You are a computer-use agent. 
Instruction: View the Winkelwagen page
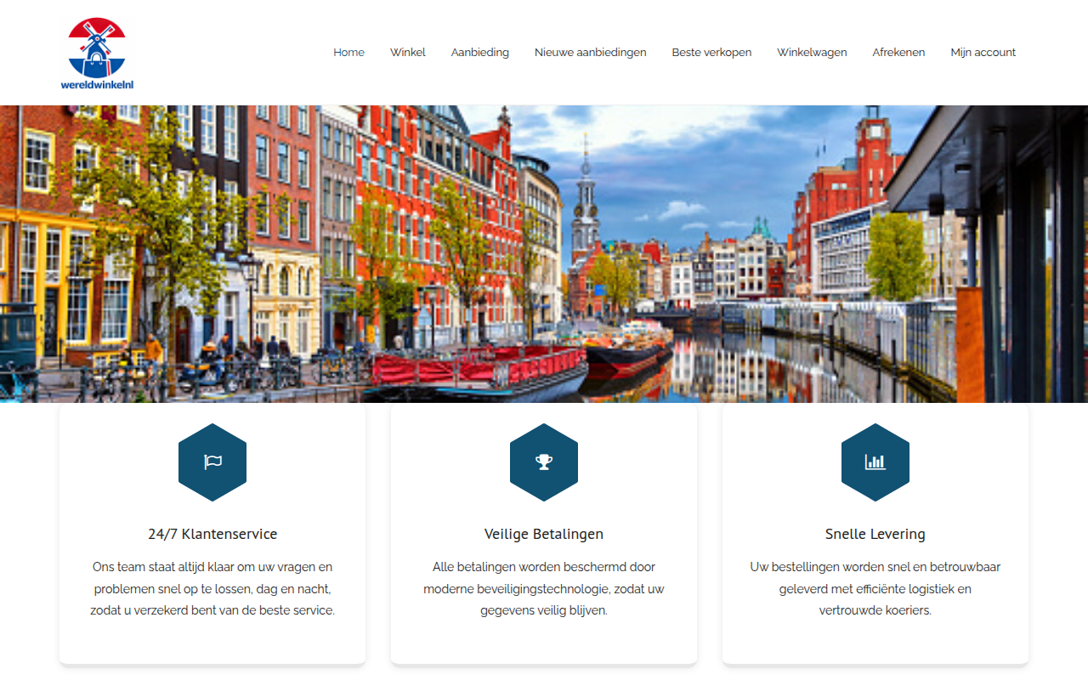812,53
